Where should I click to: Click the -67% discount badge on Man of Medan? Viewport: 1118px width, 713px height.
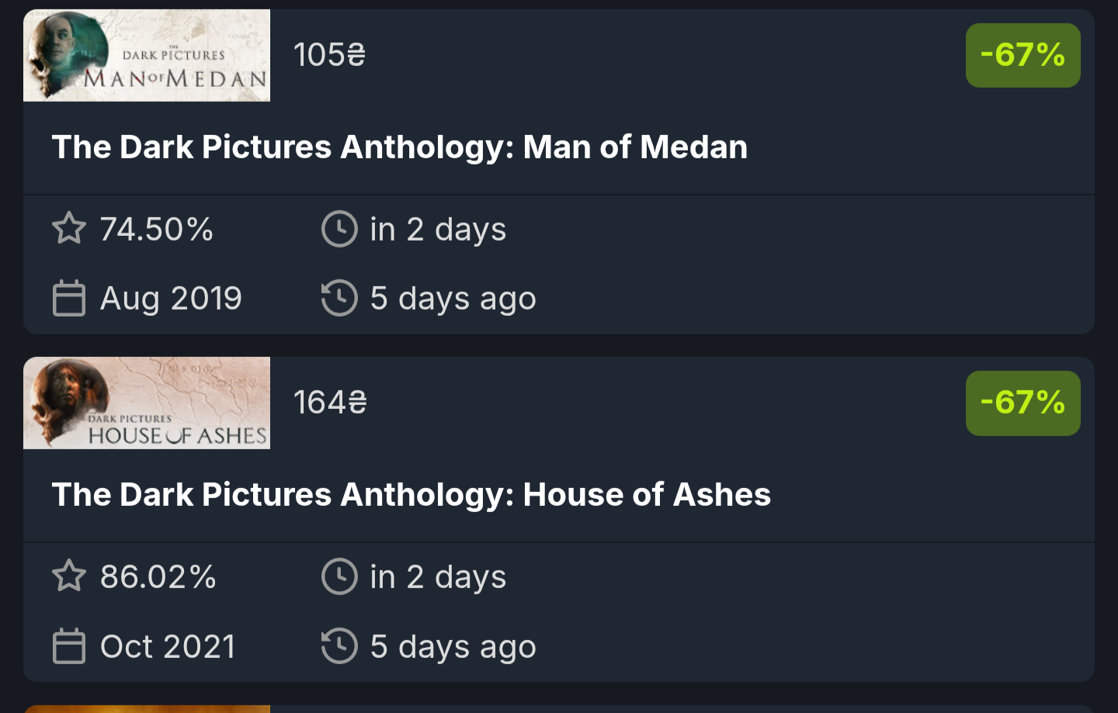tap(1023, 55)
